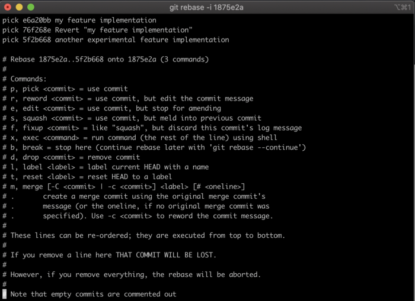Click the green maximize window button

click(x=30, y=7)
